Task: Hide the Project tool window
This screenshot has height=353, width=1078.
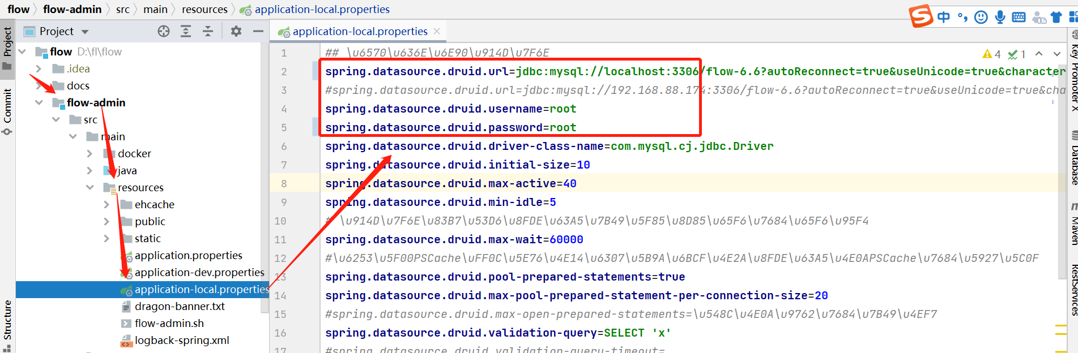Action: point(258,31)
